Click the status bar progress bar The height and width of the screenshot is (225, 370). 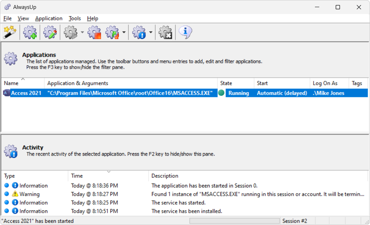(x=235, y=221)
